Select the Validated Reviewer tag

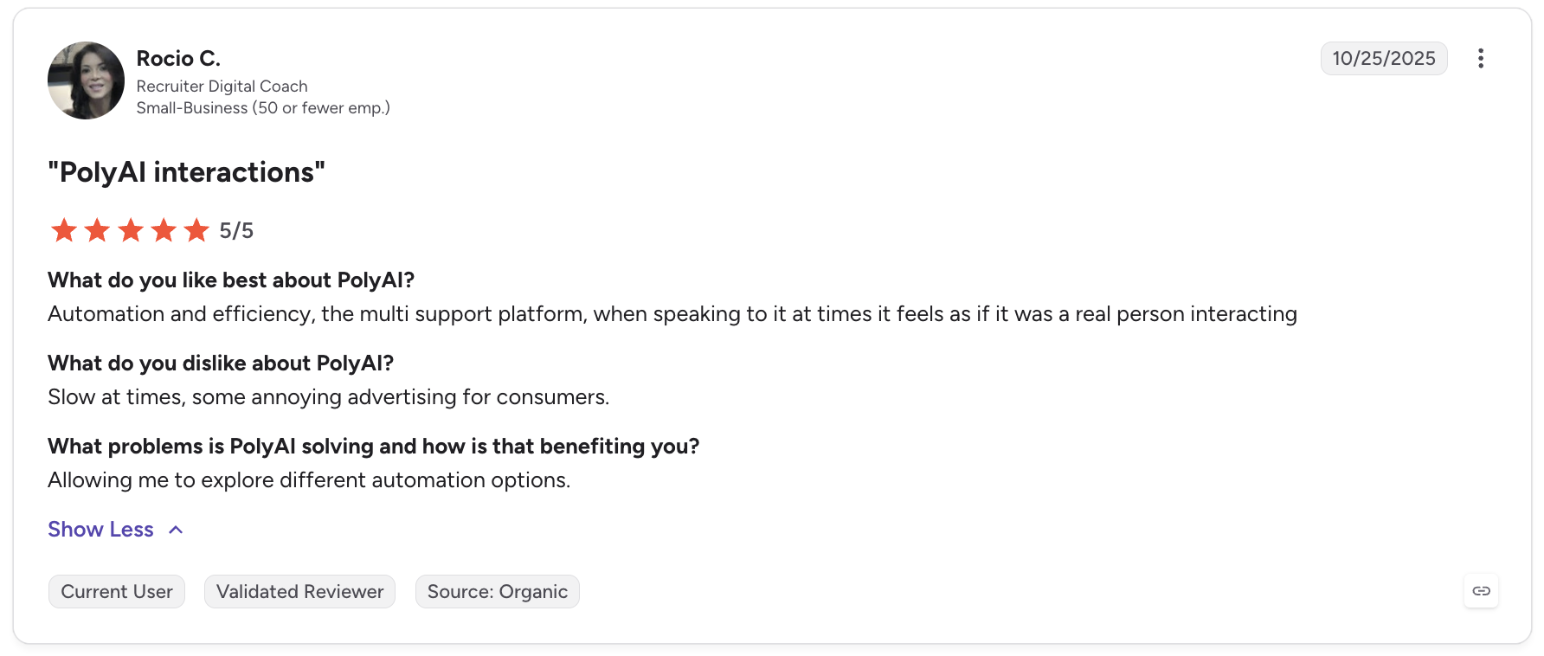coord(299,591)
